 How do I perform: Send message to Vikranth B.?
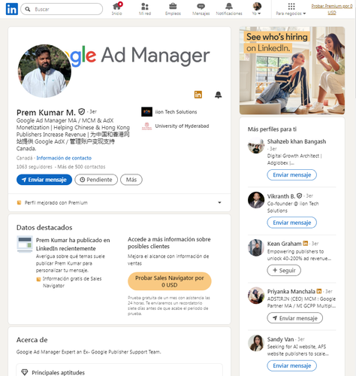coord(291,223)
